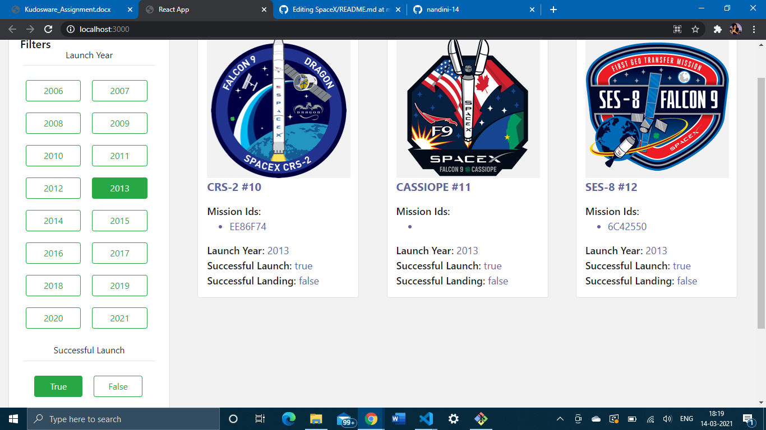Disable the True successful launch filter

58,386
